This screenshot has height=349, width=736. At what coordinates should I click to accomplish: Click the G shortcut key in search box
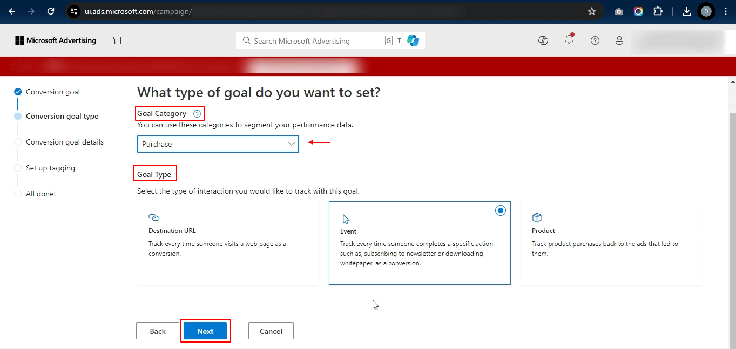pyautogui.click(x=389, y=40)
